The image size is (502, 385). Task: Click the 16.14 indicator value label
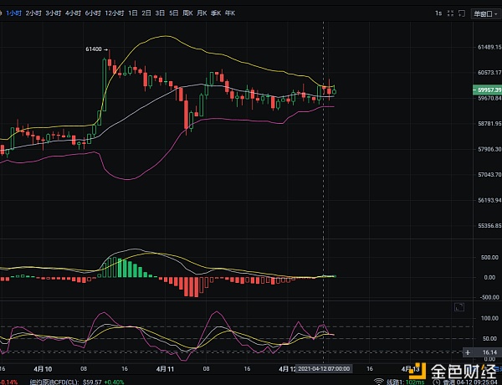click(x=489, y=352)
